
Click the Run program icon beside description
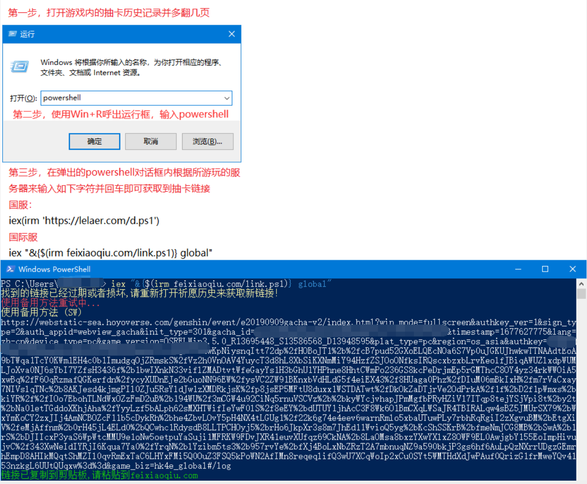[20, 66]
